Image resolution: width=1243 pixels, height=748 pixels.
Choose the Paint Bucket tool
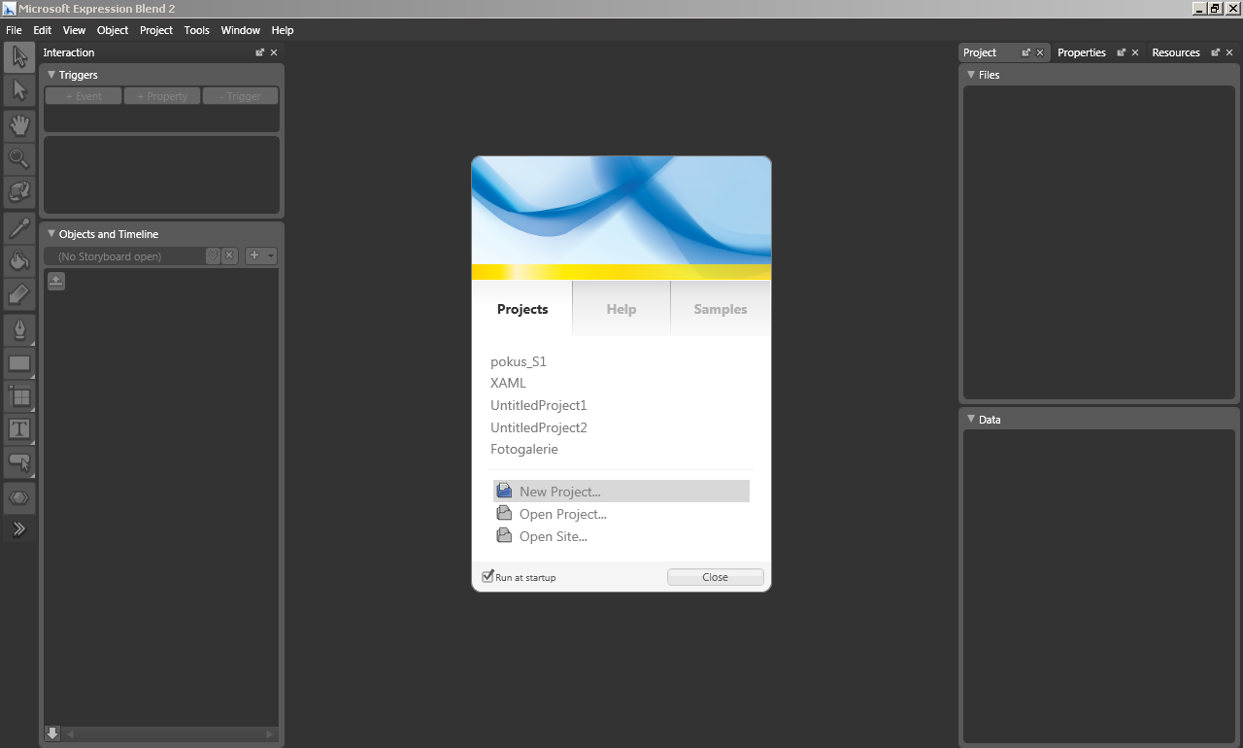[19, 260]
